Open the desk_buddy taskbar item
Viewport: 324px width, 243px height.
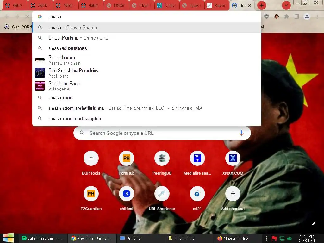pyautogui.click(x=190, y=238)
